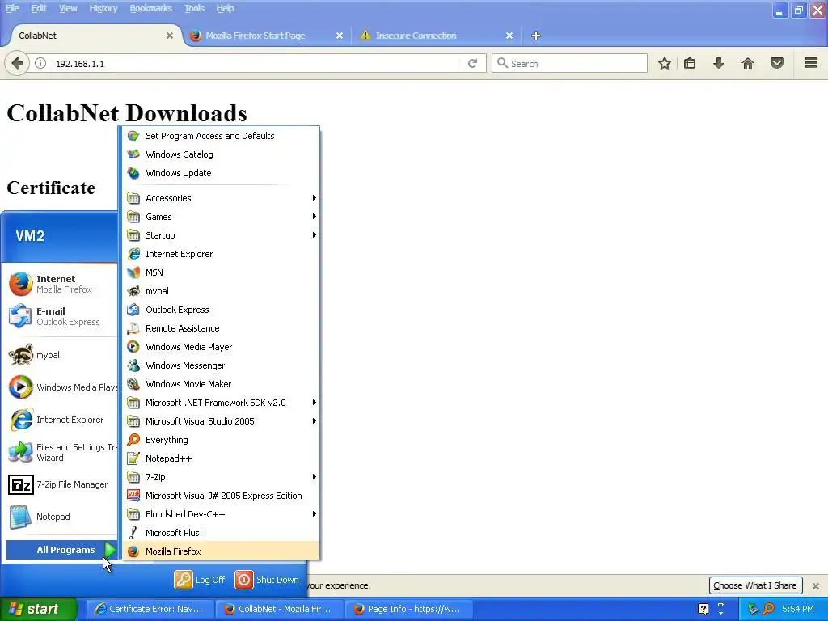Open the Edit menu
Image resolution: width=828 pixels, height=621 pixels.
coord(39,8)
